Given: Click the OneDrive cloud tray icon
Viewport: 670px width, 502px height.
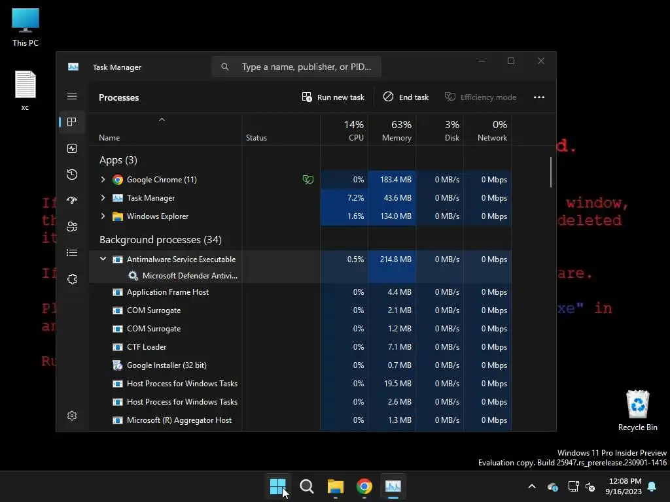Looking at the screenshot, I should [552, 486].
